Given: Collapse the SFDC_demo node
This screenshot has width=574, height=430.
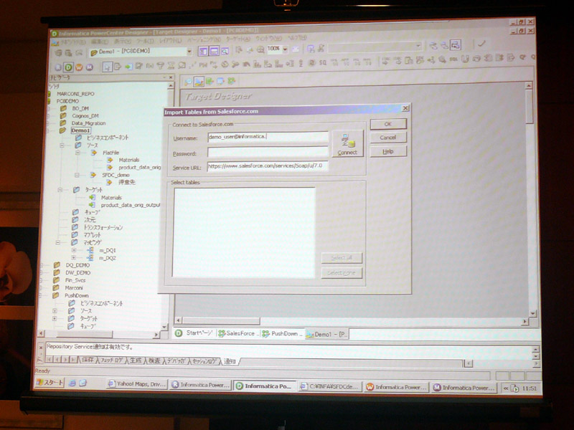Looking at the screenshot, I should click(x=77, y=175).
